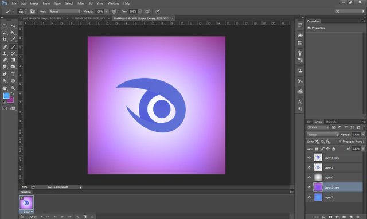Hide Layer 0 using its eye icon
This screenshot has height=219, width=367.
coord(309,177)
